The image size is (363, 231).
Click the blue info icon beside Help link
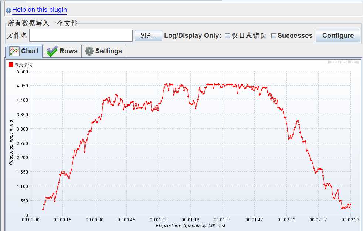(x=9, y=10)
